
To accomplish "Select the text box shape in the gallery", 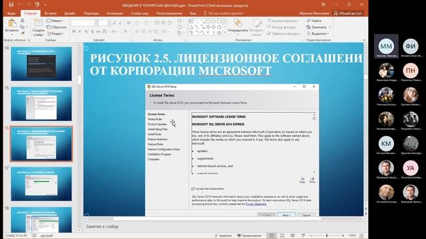I will [192, 21].
